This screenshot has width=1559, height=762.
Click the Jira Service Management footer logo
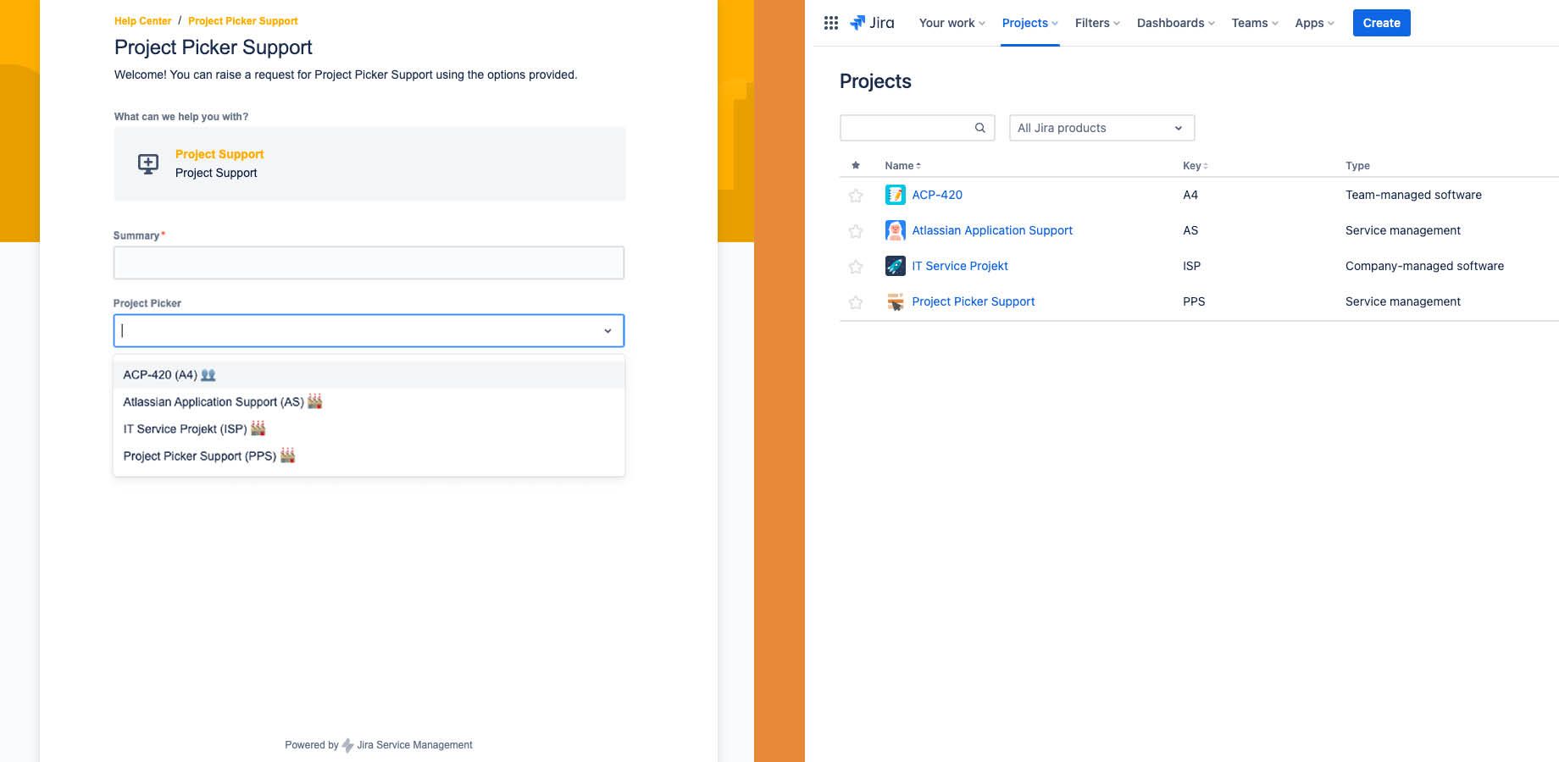(347, 745)
